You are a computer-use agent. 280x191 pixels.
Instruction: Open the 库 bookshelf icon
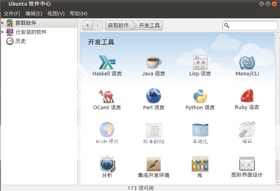pyautogui.click(x=200, y=164)
